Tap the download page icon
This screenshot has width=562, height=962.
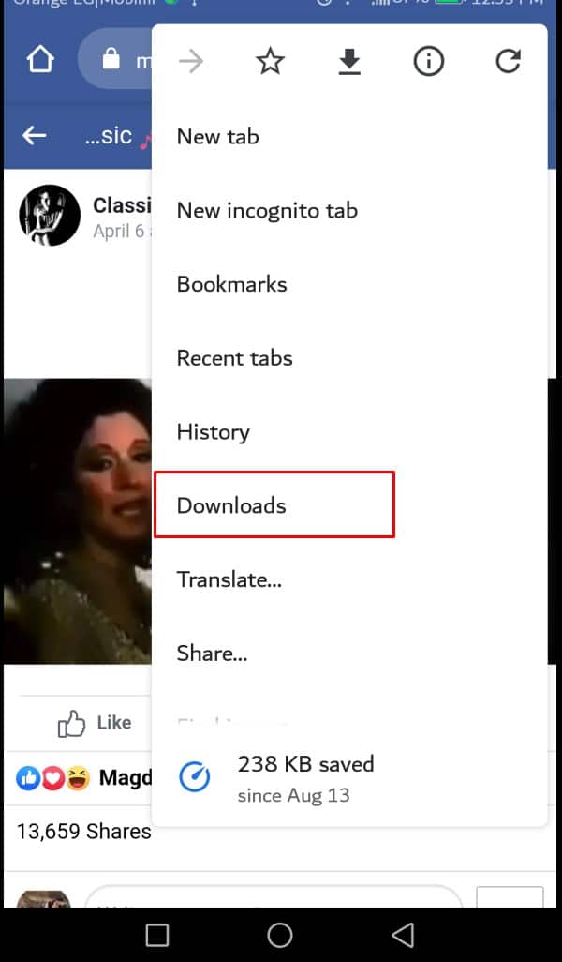click(x=349, y=61)
